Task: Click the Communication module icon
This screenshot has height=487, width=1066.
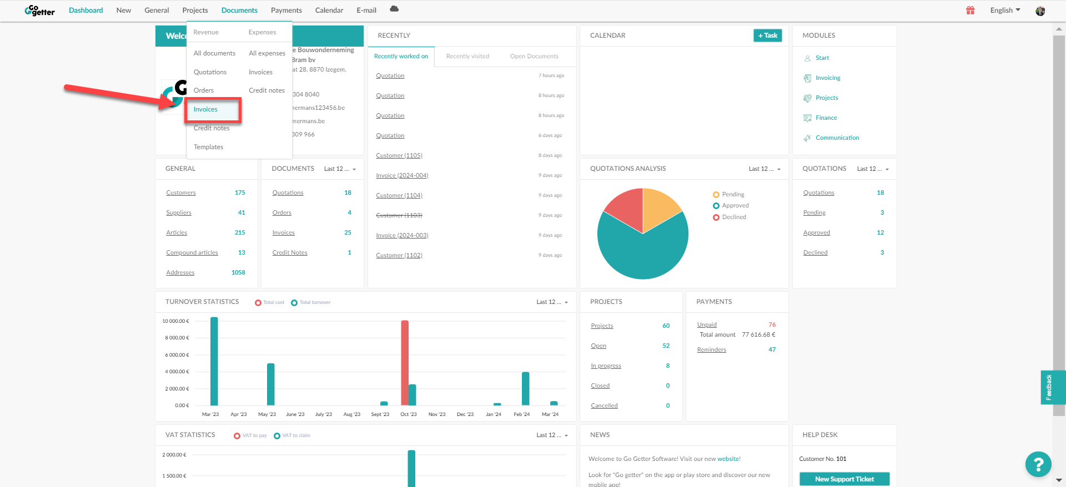Action: [x=807, y=138]
